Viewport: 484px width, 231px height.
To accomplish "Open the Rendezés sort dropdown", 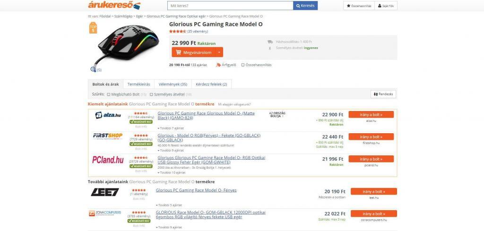I will click(383, 94).
